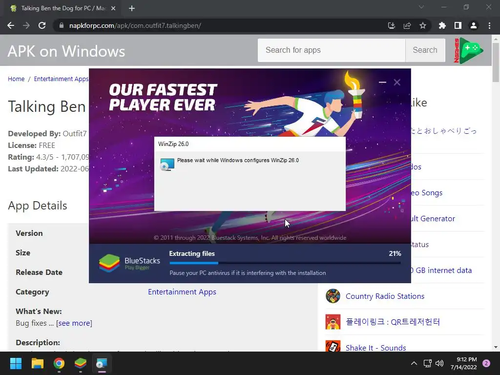The height and width of the screenshot is (375, 500).
Task: Open the notifications badge
Action: (486, 363)
